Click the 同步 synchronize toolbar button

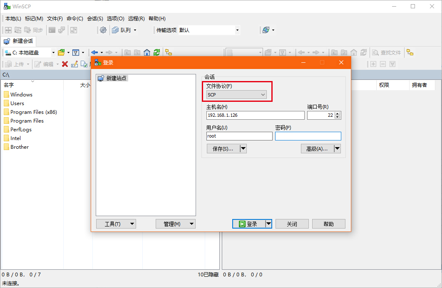[34, 30]
